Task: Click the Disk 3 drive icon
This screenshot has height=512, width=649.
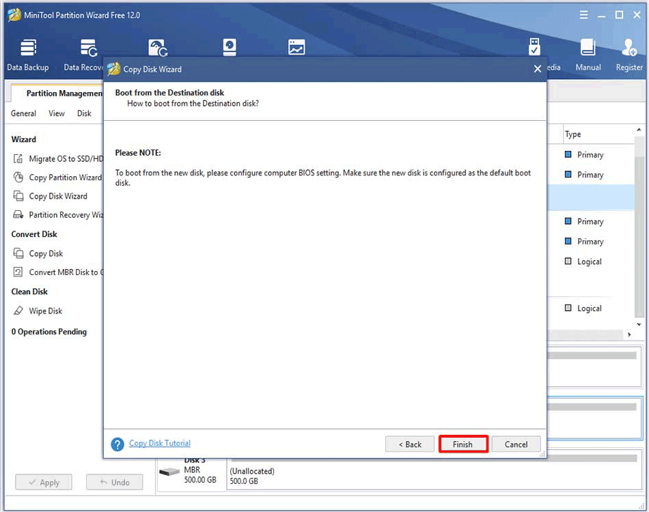Action: [169, 472]
